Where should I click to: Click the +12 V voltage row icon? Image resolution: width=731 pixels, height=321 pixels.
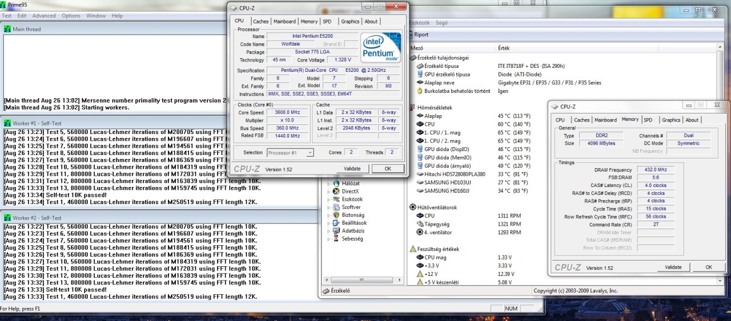pyautogui.click(x=420, y=274)
